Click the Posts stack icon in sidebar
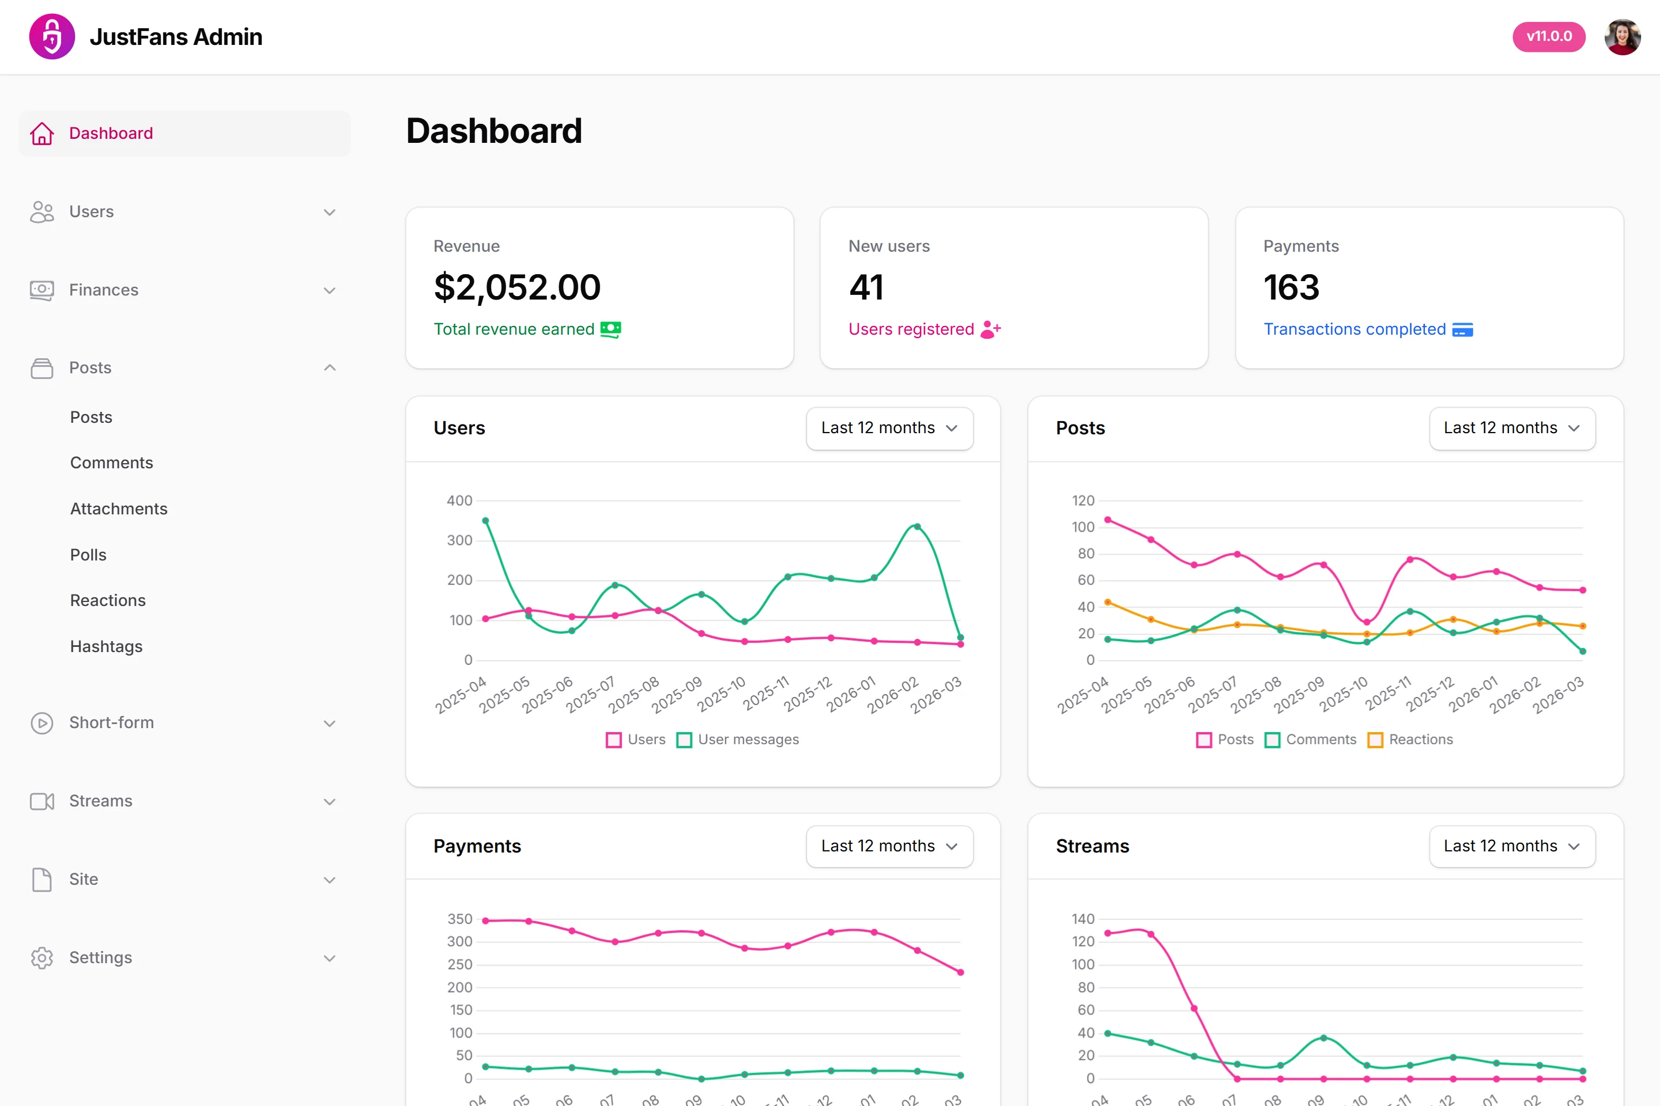Screen dimensions: 1660x1106 (x=41, y=368)
